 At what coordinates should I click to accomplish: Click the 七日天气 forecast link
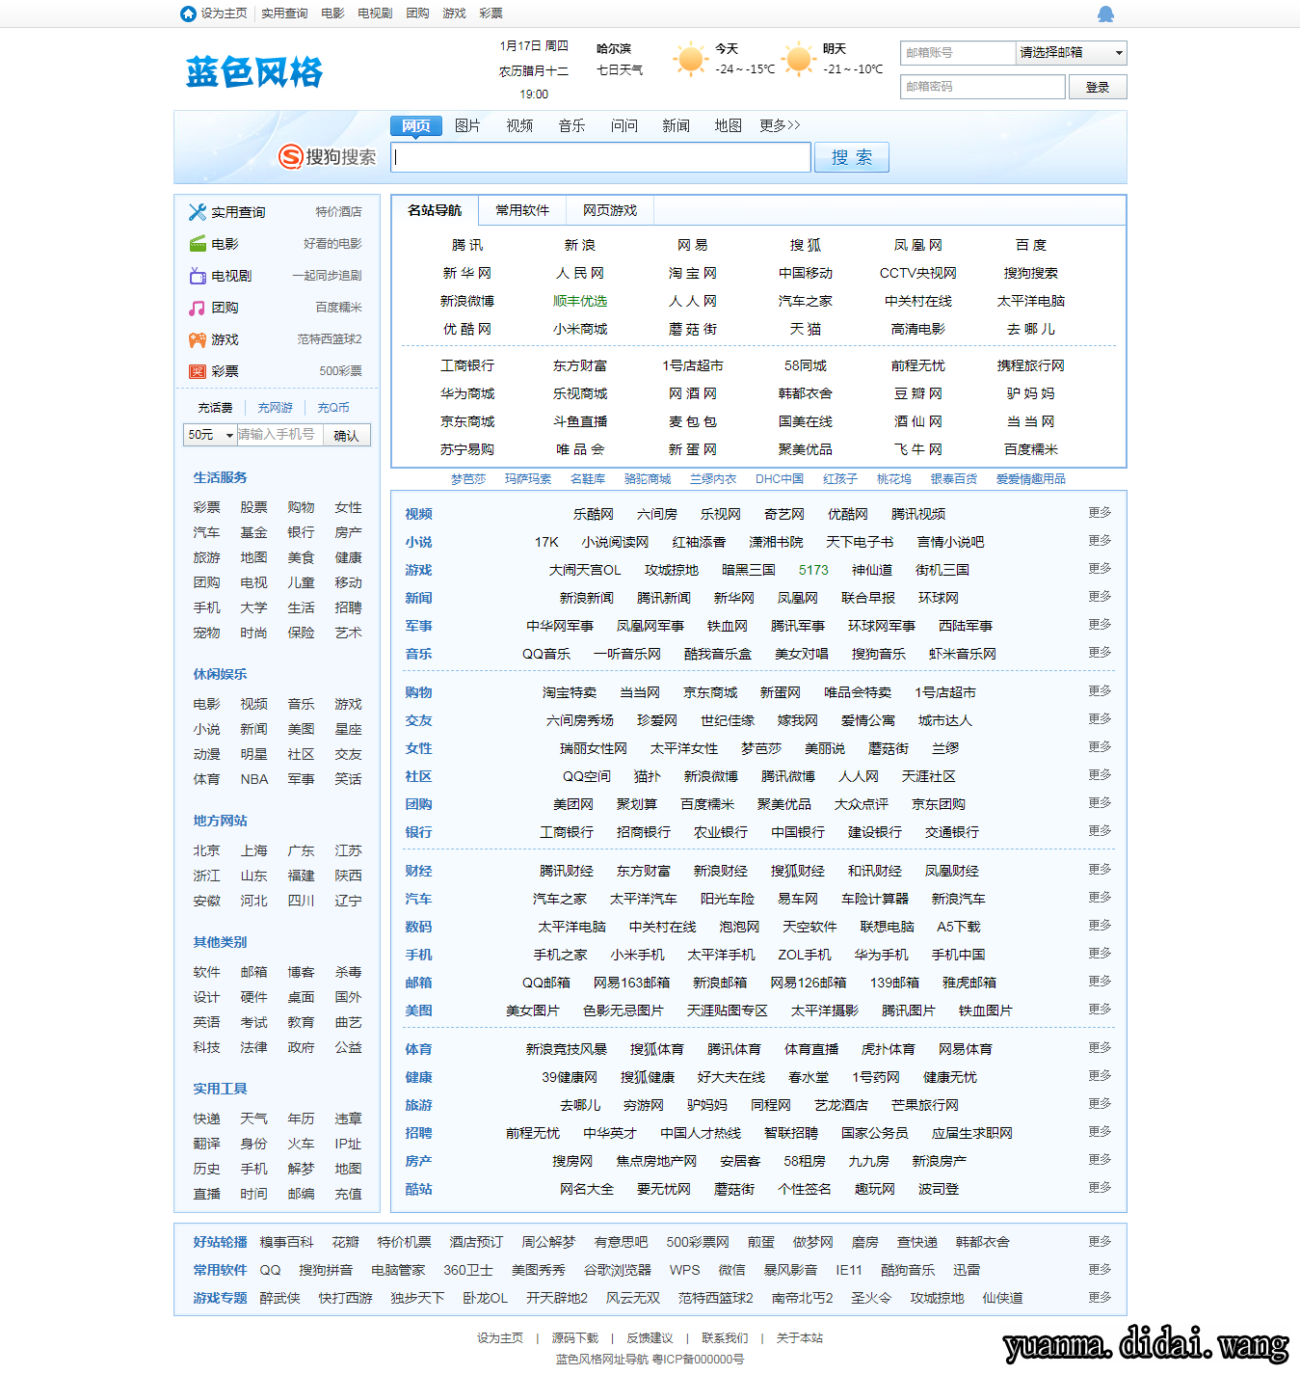(620, 70)
